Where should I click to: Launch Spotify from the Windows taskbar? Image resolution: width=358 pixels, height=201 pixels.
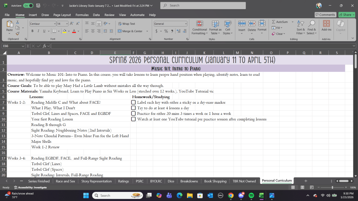point(251,195)
